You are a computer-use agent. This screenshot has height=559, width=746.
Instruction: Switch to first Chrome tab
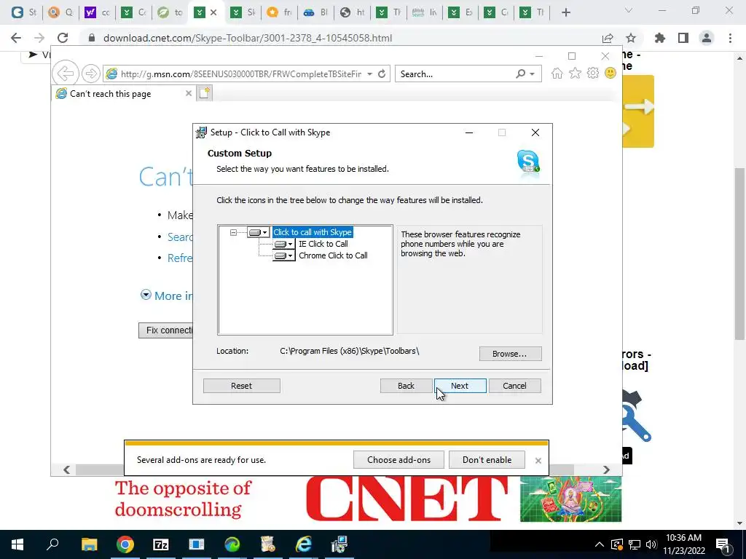[x=23, y=12]
